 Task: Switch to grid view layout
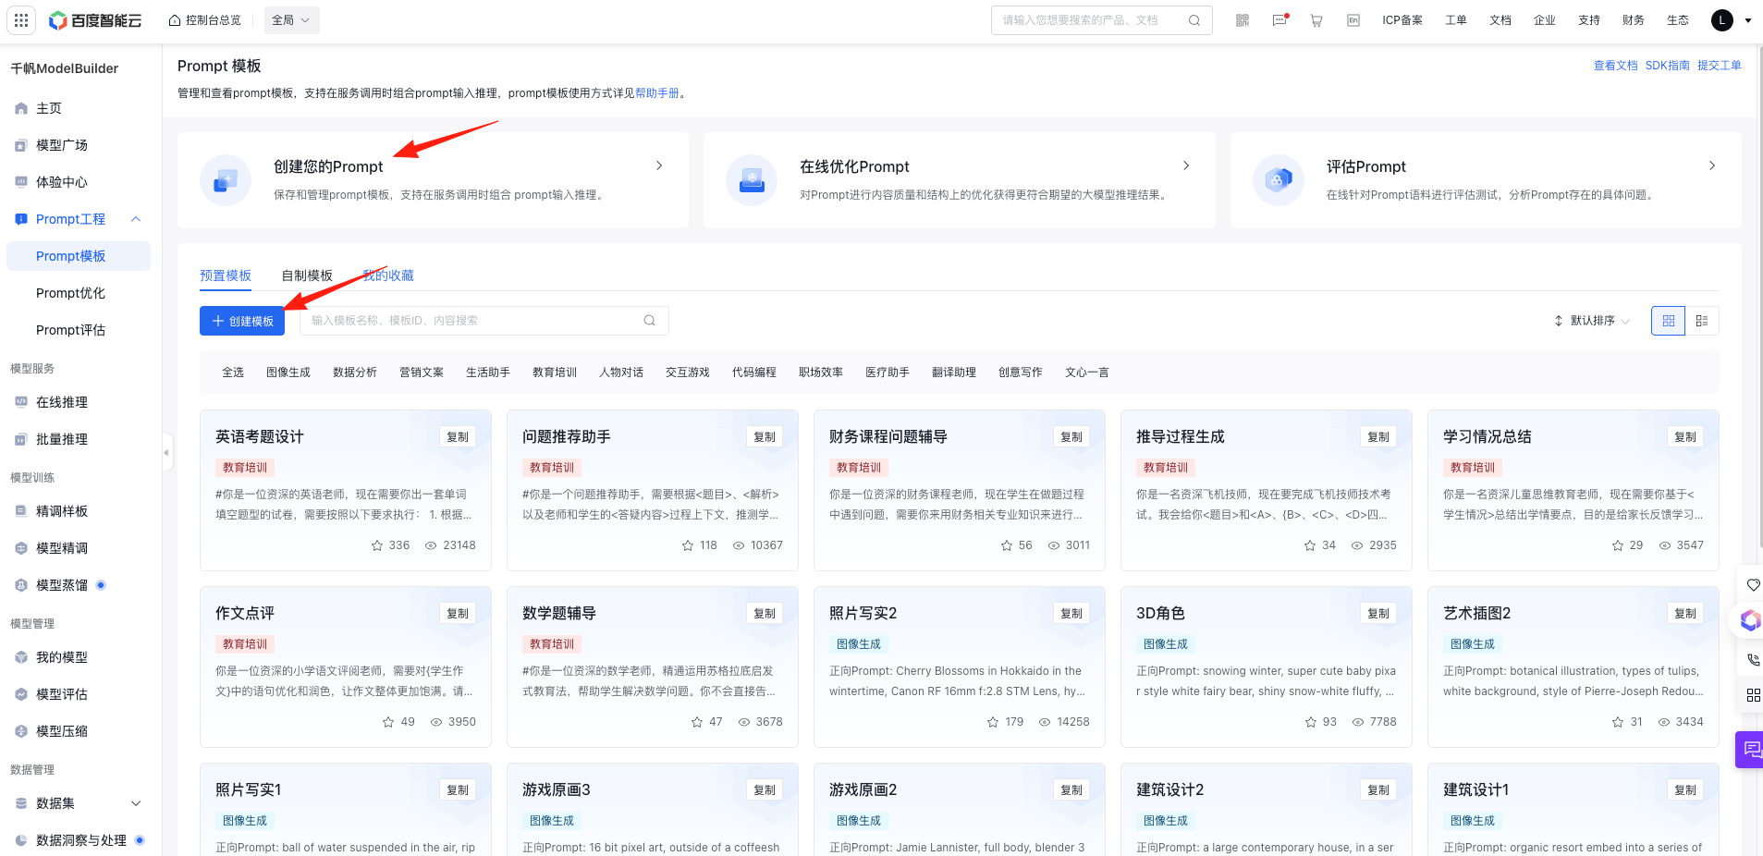tap(1669, 321)
